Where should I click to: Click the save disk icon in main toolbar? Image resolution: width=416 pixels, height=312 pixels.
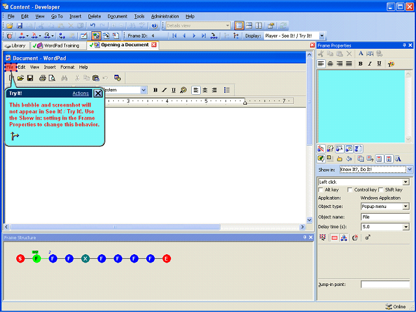coord(19,26)
